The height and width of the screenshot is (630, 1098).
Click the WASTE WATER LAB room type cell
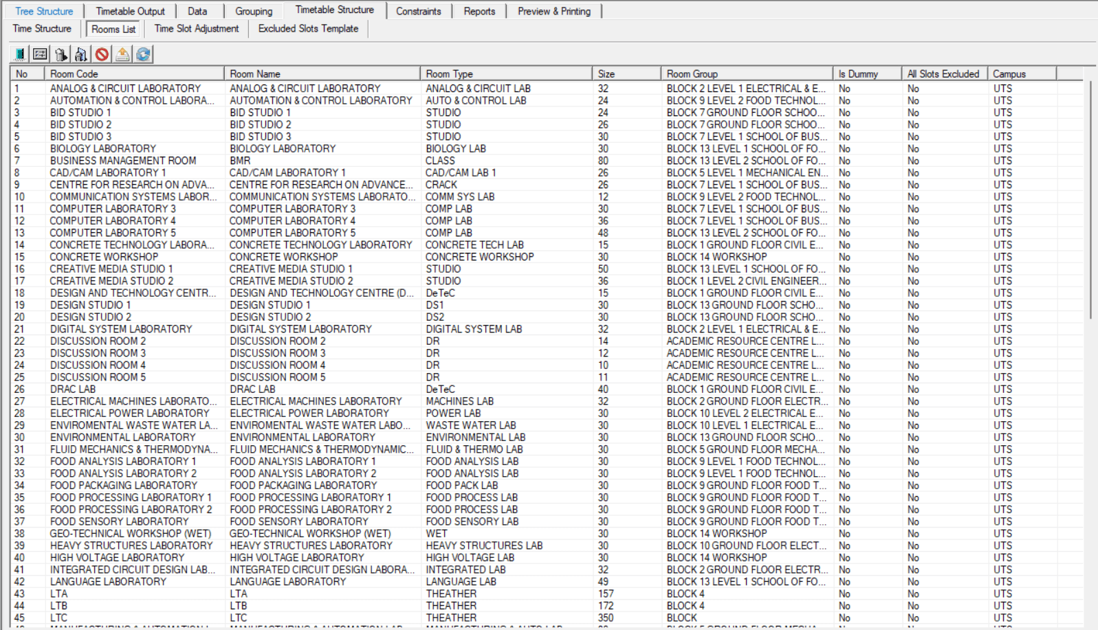coord(471,425)
